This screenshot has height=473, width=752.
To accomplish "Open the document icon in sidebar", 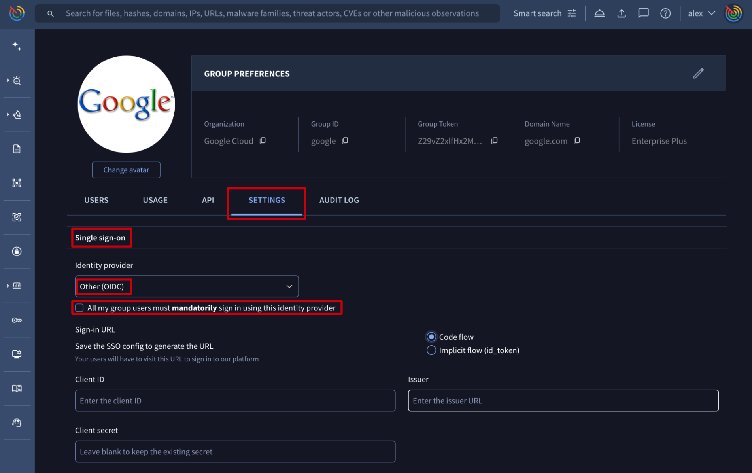I will click(x=17, y=149).
